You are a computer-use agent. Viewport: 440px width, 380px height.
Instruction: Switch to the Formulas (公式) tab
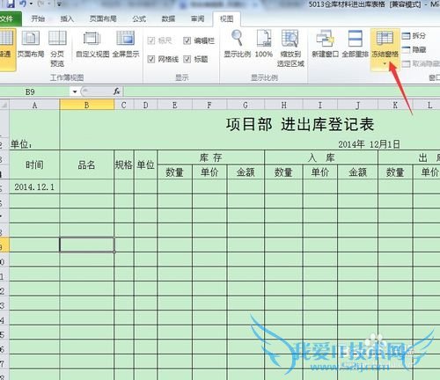[x=139, y=19]
